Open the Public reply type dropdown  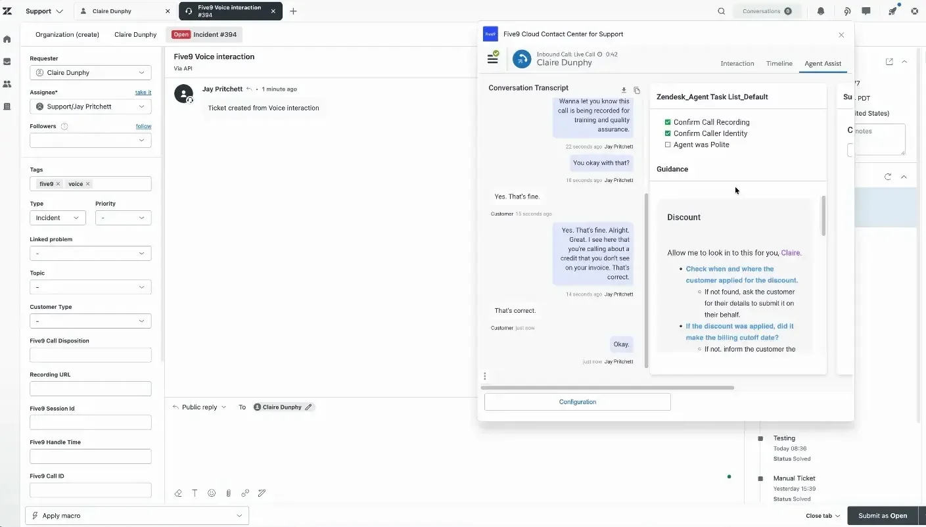click(199, 407)
